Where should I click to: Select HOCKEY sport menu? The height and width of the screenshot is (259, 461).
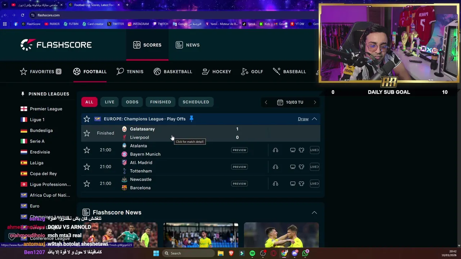(x=216, y=72)
